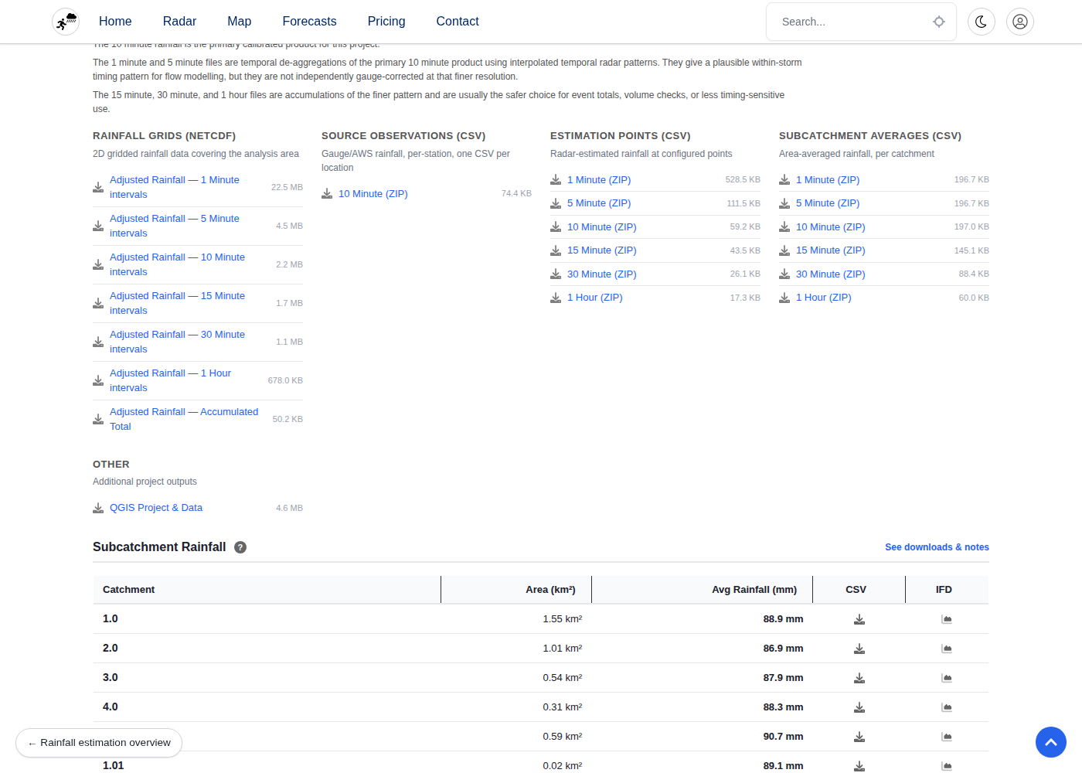Download Estimation Points 10 Minute (ZIP) link
The height and width of the screenshot is (773, 1082).
pos(602,227)
